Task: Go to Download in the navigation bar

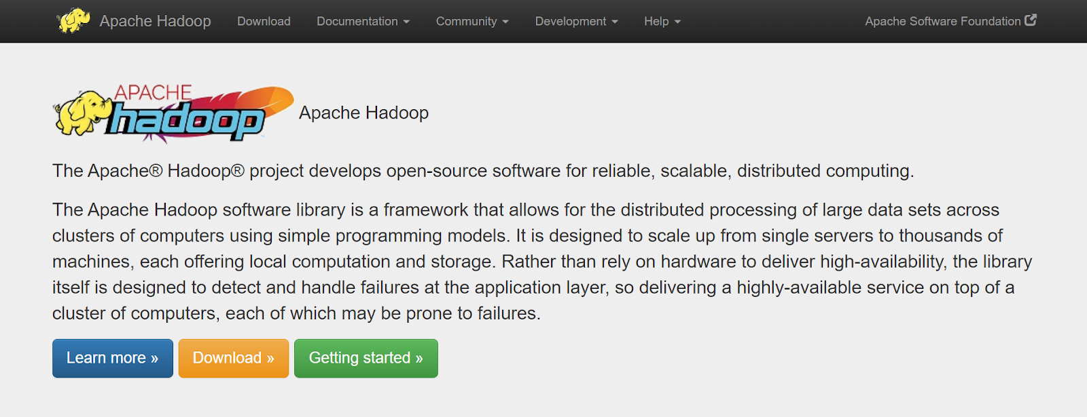Action: click(x=264, y=21)
